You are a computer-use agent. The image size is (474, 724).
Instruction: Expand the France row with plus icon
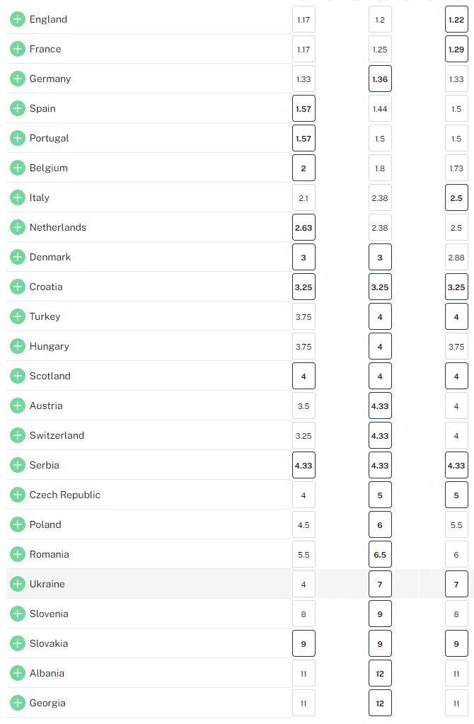tap(17, 49)
